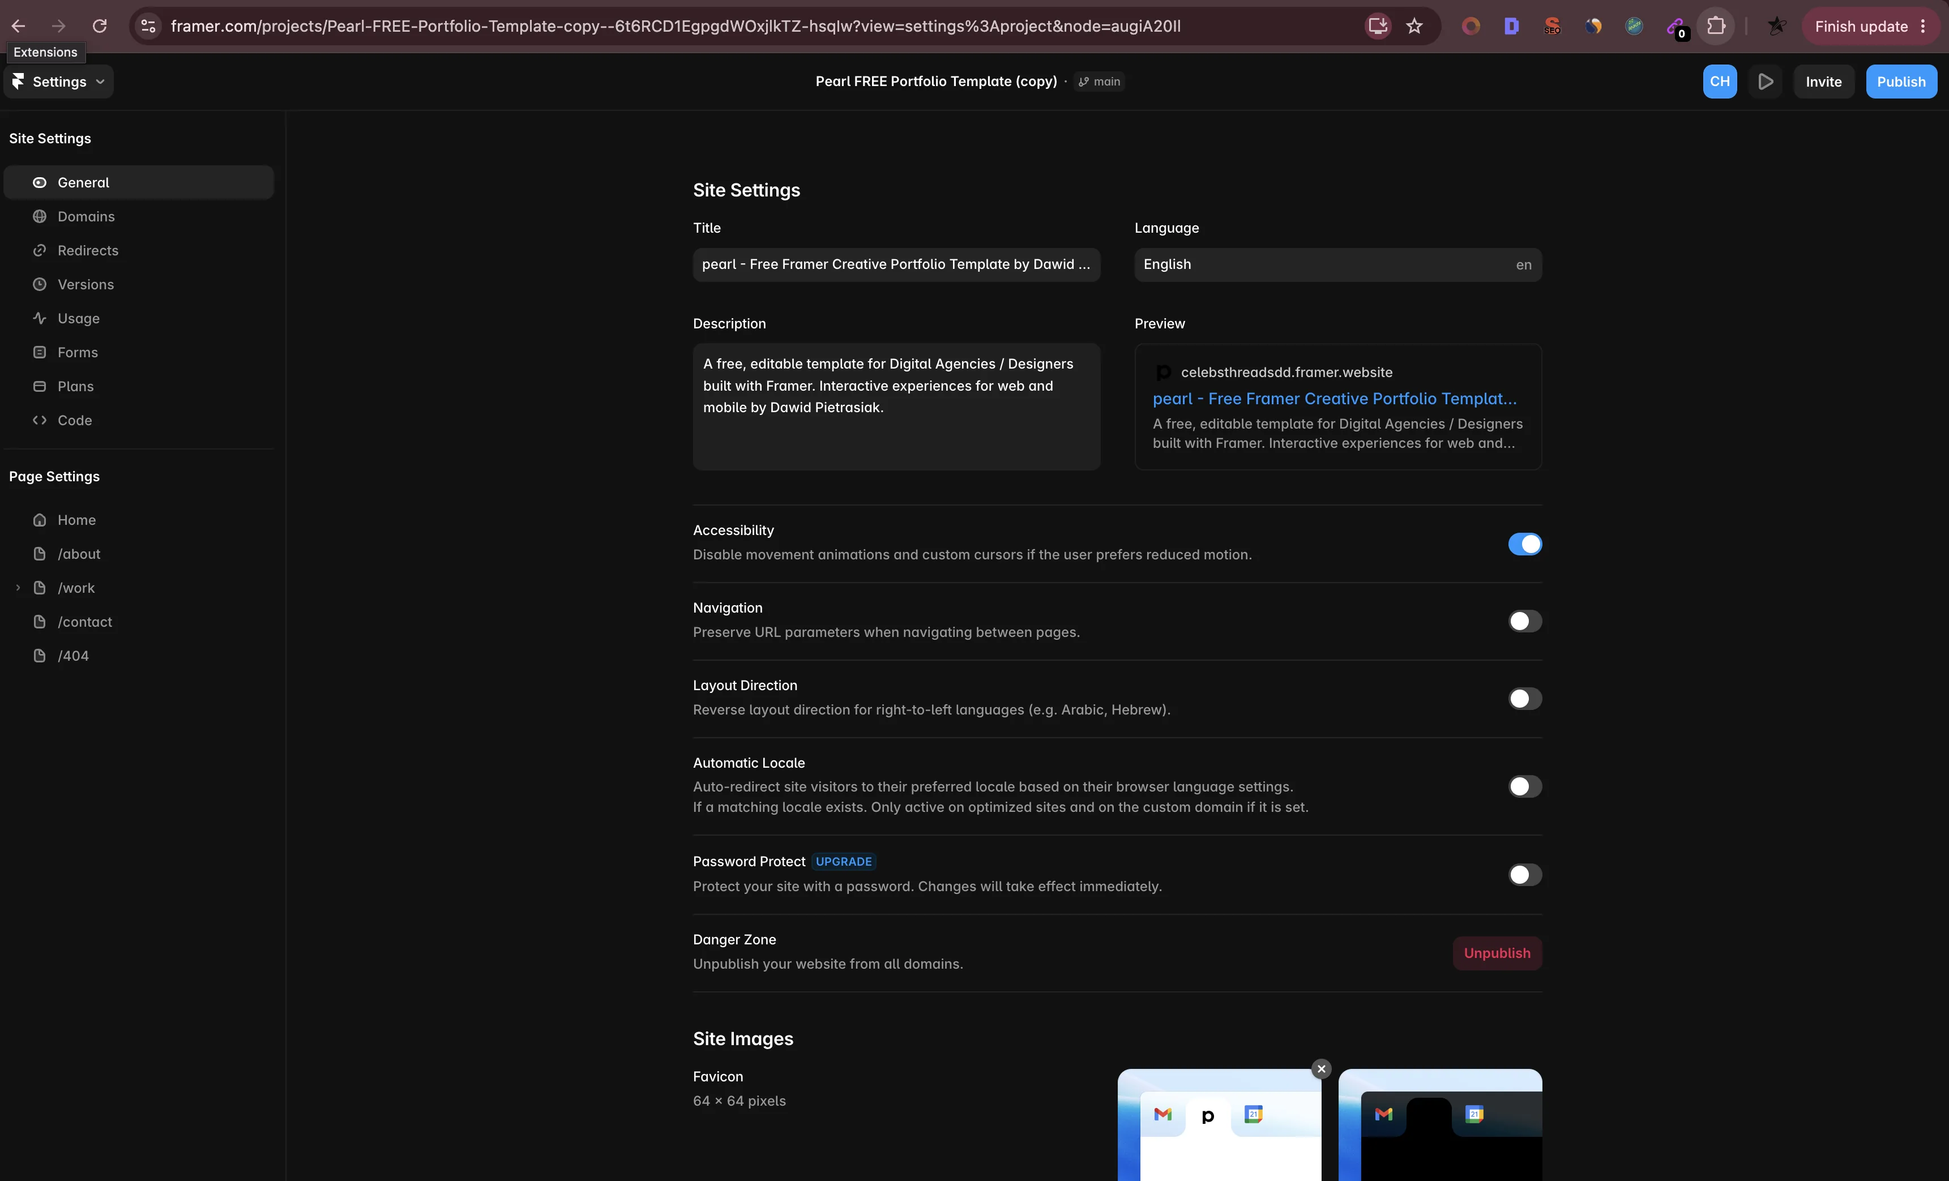Image resolution: width=1949 pixels, height=1181 pixels.
Task: Select the Home page settings
Action: pyautogui.click(x=138, y=520)
